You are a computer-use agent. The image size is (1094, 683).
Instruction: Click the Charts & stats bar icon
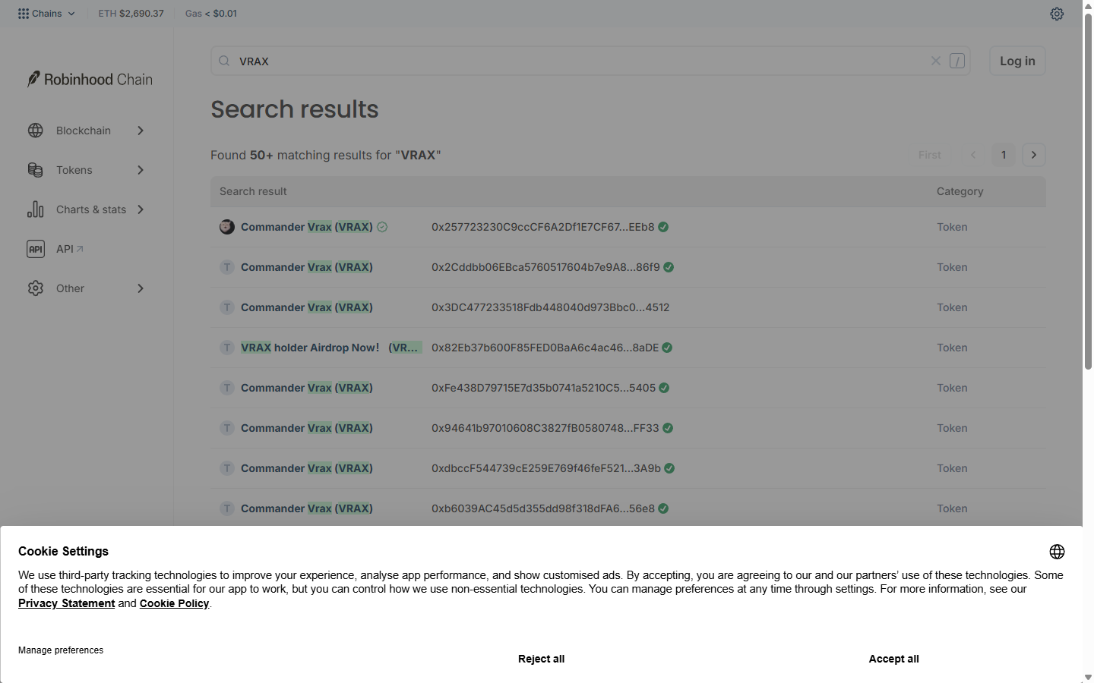[x=36, y=209]
